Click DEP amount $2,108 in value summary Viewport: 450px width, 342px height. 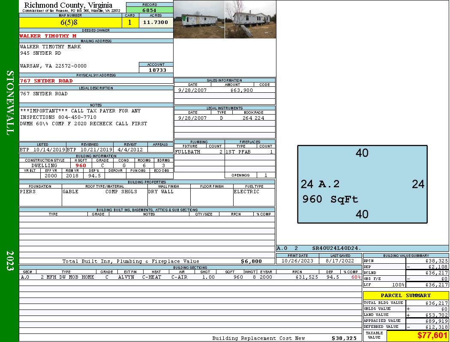click(x=438, y=267)
